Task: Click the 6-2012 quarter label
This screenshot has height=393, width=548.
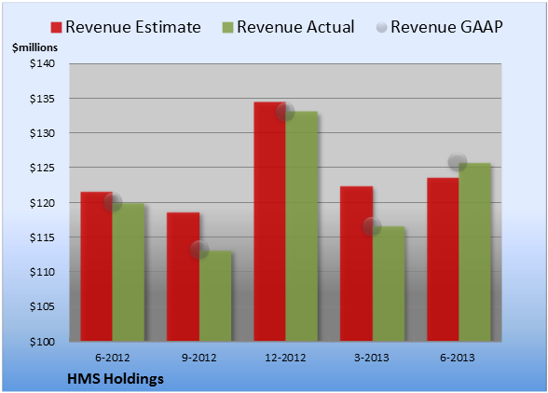Action: pyautogui.click(x=113, y=358)
